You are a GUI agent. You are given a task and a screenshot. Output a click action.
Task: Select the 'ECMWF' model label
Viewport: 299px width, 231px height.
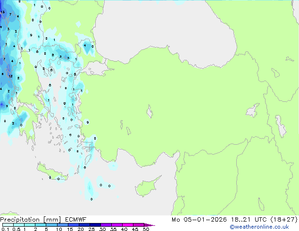(x=76, y=220)
